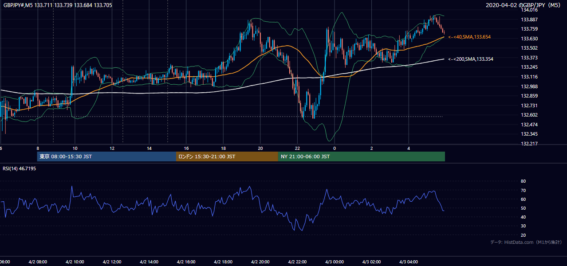The height and width of the screenshot is (266, 567).
Task: Click the 133.887 price axis value
Action: 529,20
